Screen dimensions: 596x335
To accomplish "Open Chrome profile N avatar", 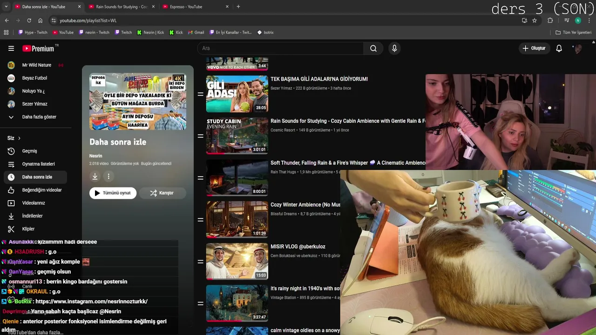I will click(578, 20).
